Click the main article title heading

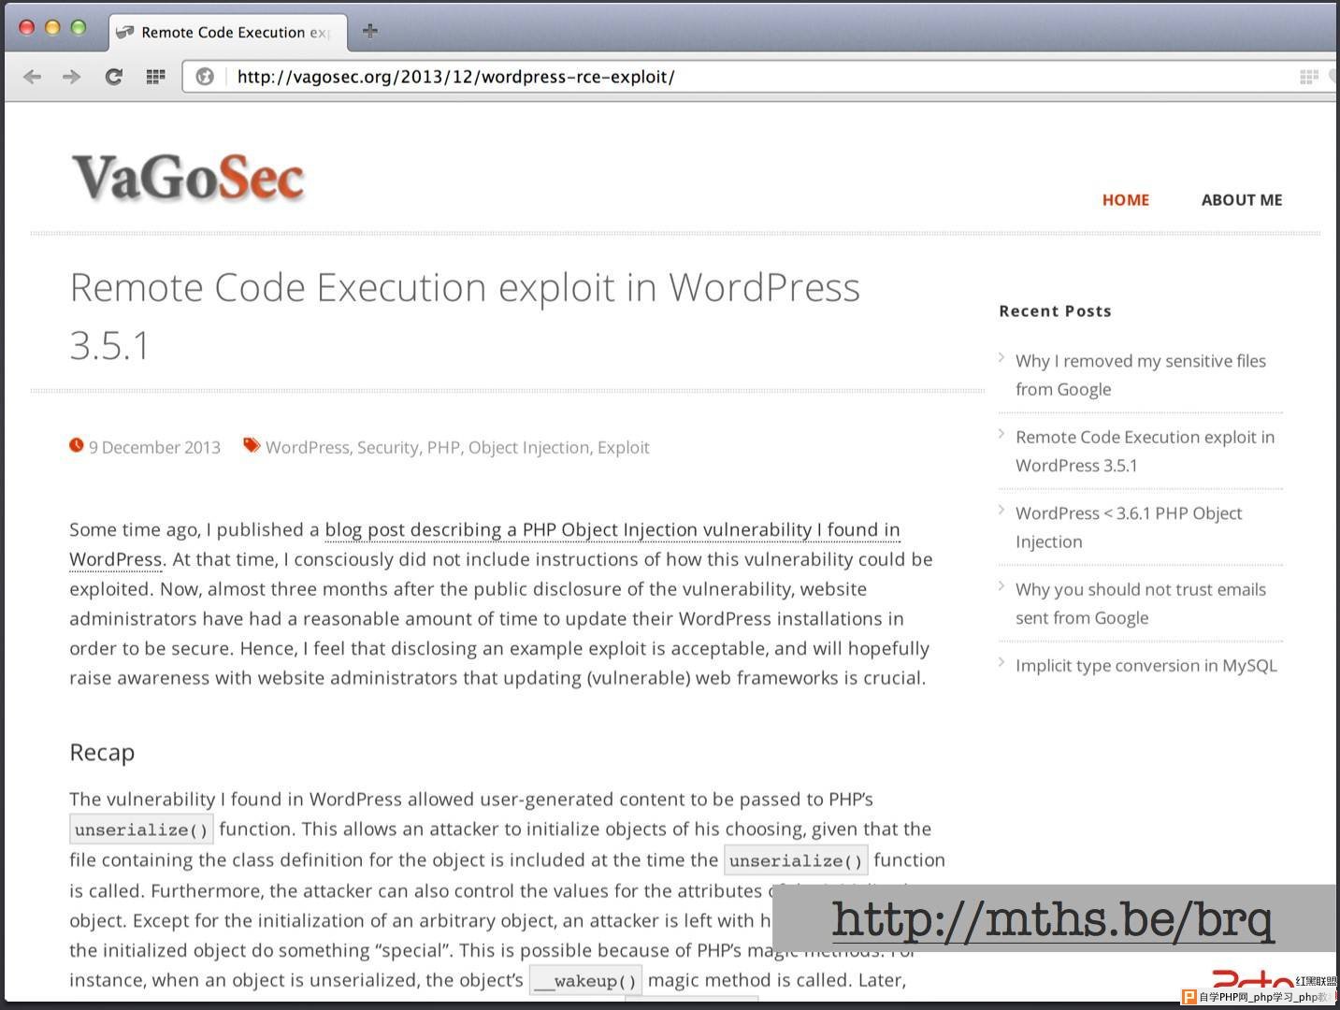[465, 316]
